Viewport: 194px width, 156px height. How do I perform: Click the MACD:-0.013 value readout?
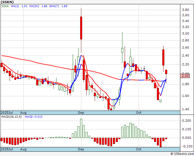pyautogui.click(x=34, y=117)
